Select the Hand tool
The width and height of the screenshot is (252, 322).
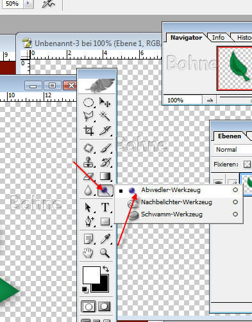pyautogui.click(x=88, y=253)
